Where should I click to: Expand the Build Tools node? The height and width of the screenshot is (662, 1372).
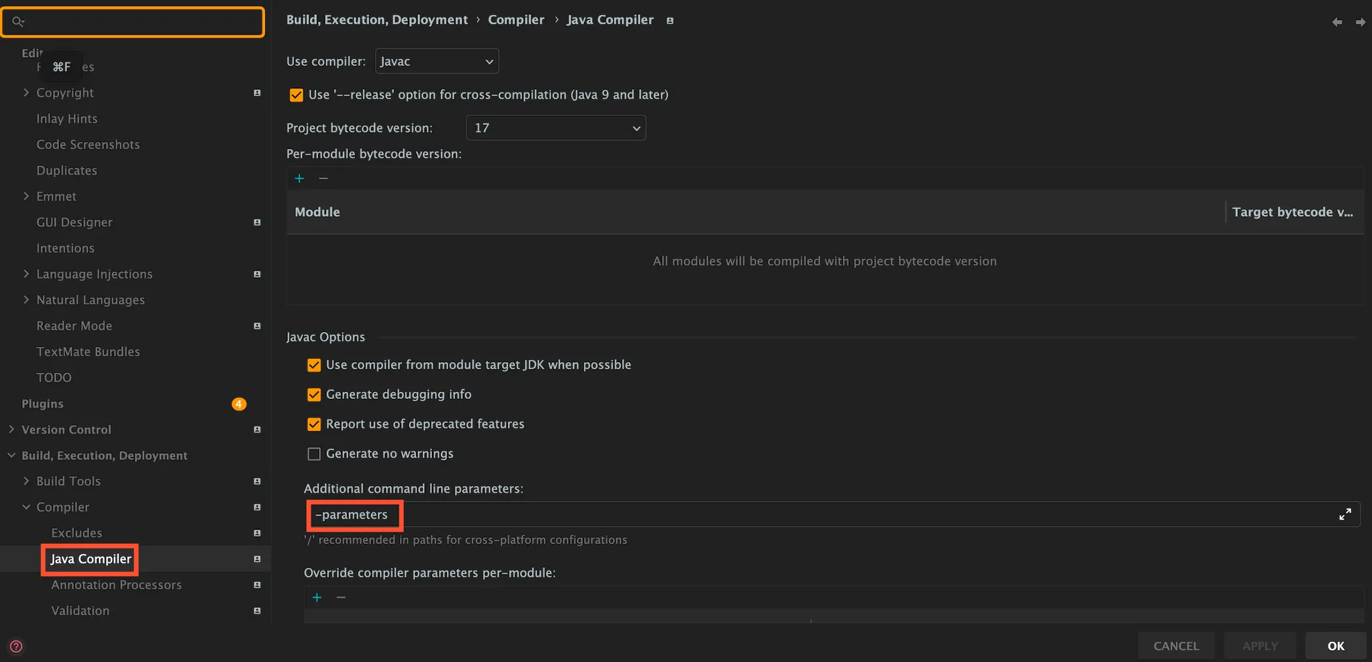[26, 481]
